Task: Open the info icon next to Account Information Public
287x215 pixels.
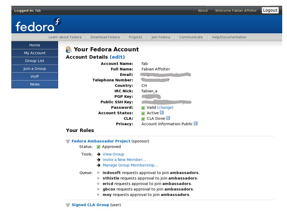Action: [196, 123]
